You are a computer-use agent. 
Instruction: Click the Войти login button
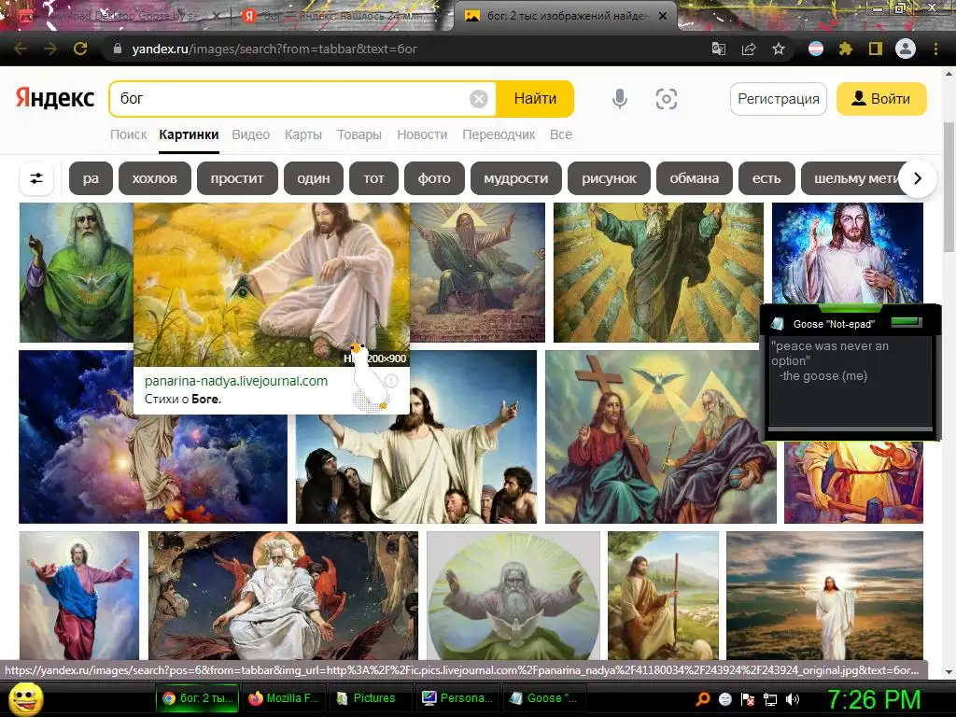pyautogui.click(x=881, y=99)
